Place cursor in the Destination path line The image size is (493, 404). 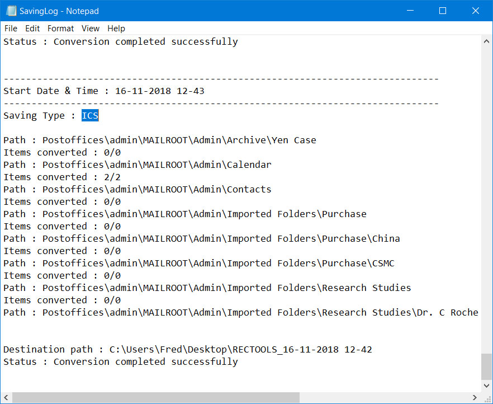[187, 349]
